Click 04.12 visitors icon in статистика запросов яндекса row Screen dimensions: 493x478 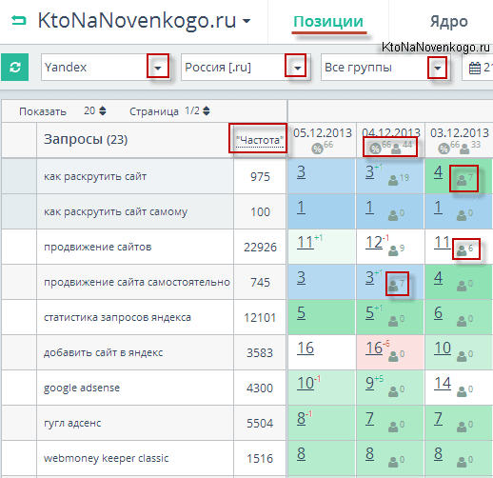click(x=393, y=322)
